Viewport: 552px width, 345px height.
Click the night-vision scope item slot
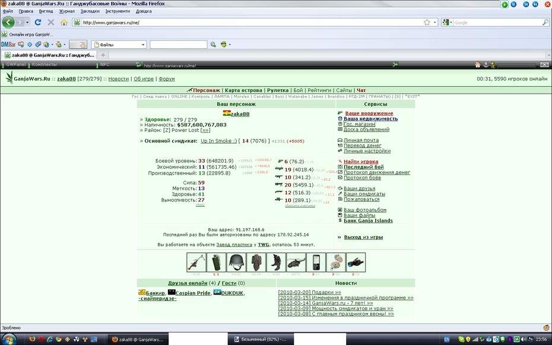click(356, 262)
